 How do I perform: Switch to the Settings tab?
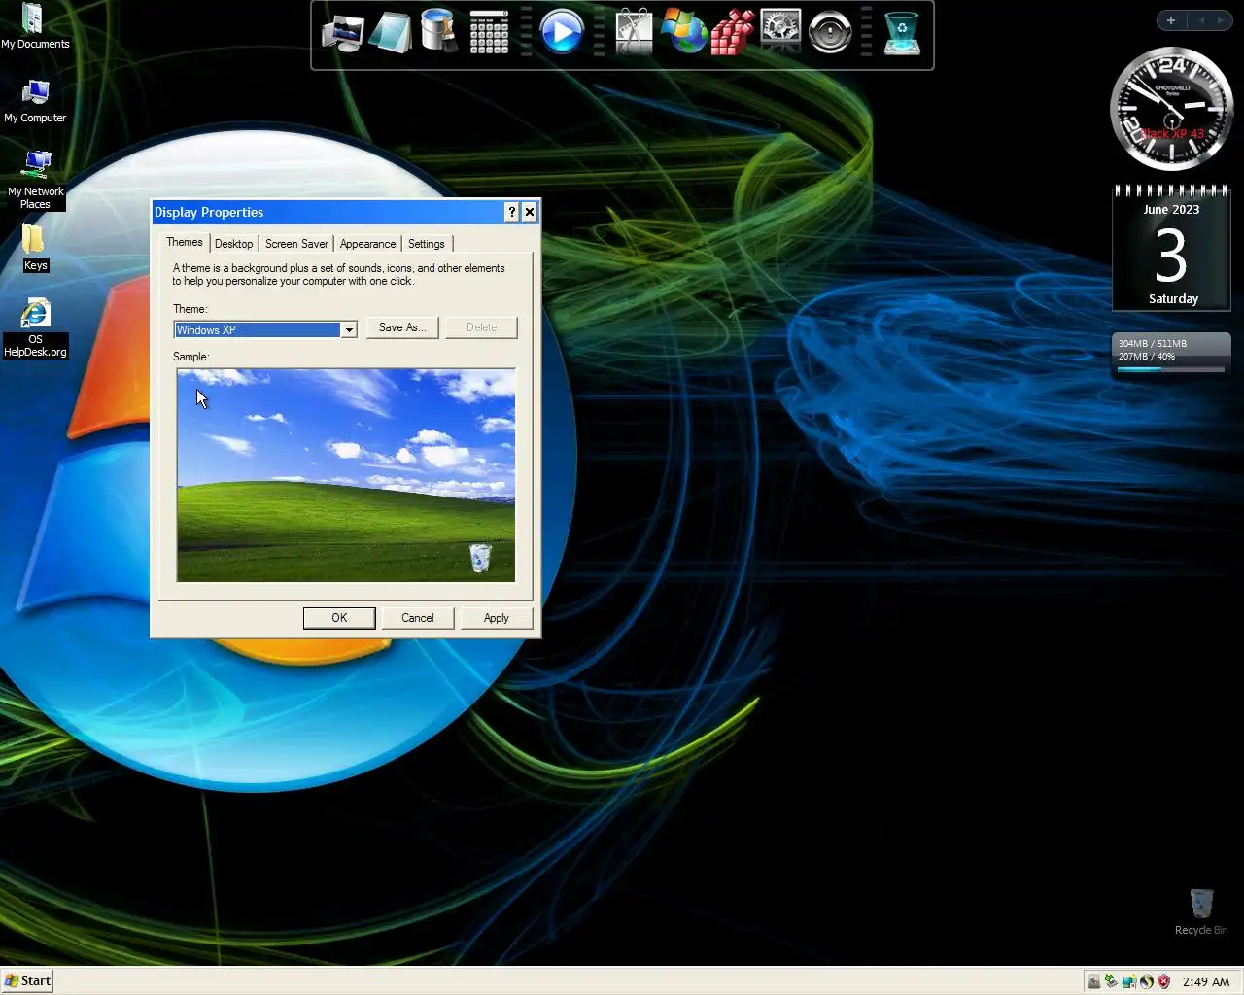click(426, 244)
